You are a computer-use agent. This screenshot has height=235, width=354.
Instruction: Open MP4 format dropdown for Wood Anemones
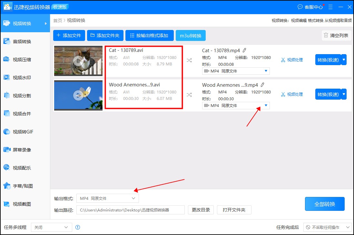coord(265,105)
